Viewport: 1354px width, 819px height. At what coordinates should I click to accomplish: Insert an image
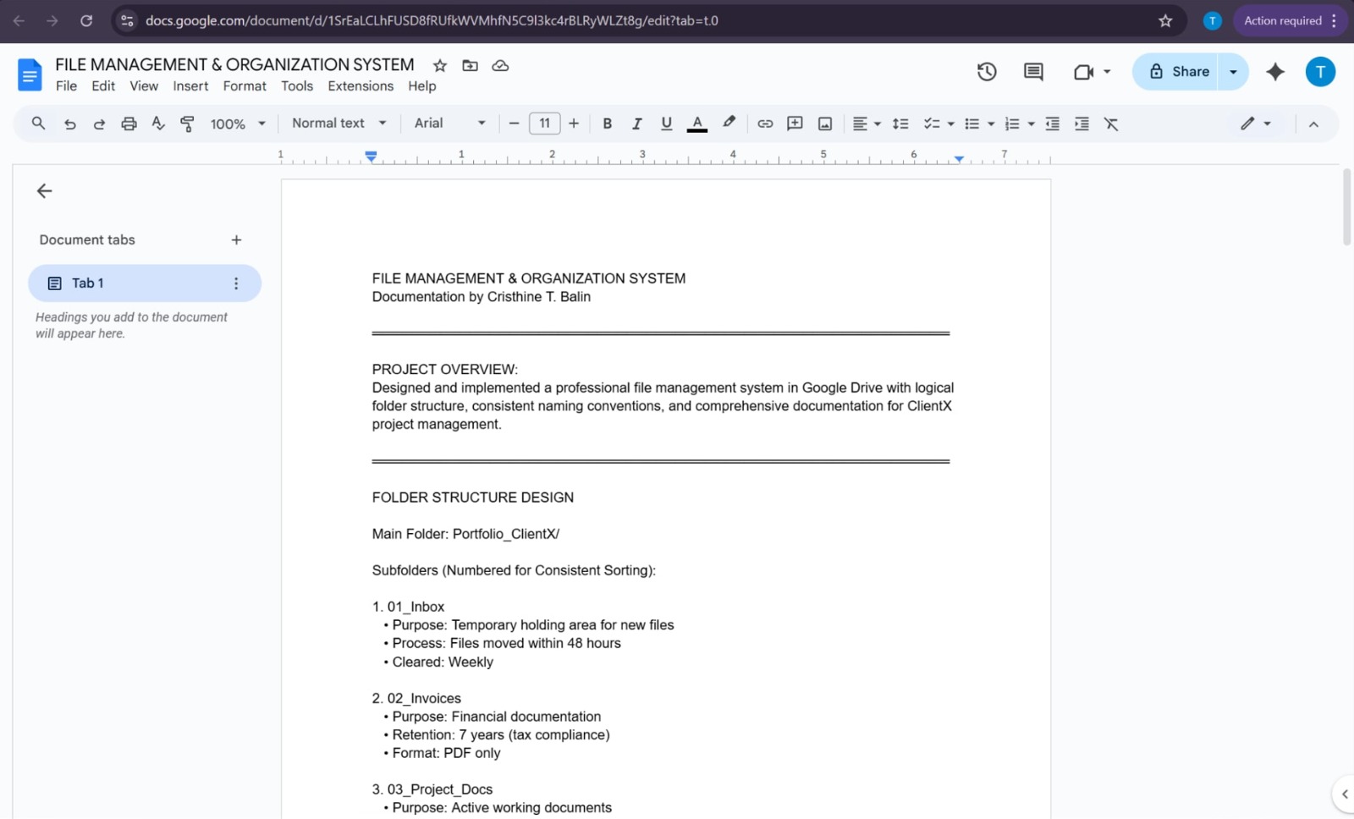tap(825, 124)
